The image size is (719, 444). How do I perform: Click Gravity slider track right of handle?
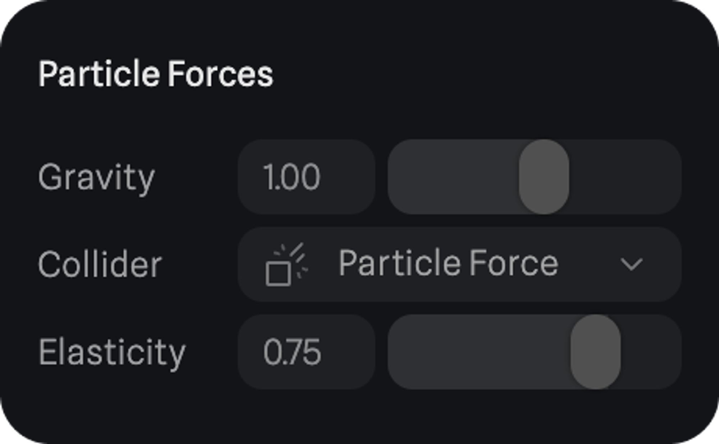point(626,177)
